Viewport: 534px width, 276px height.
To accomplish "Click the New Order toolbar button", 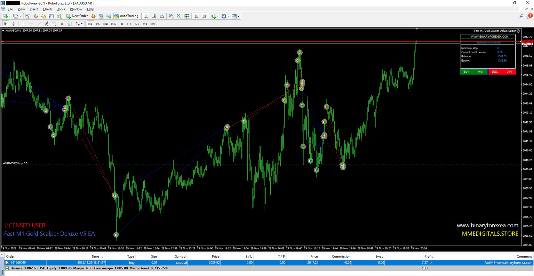I will [x=77, y=16].
